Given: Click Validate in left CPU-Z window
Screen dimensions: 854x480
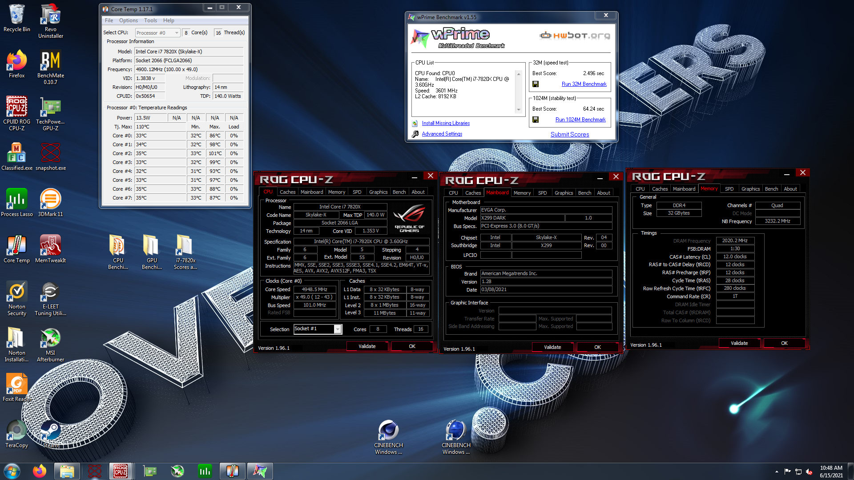Looking at the screenshot, I should [367, 346].
